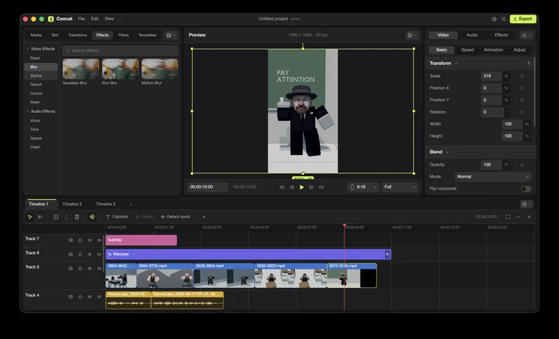Hide Track 6 with eye icon
The image size is (559, 339).
(90, 254)
